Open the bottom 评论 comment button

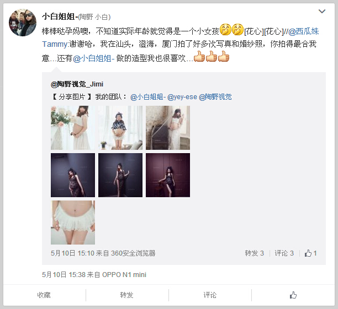tap(210, 295)
